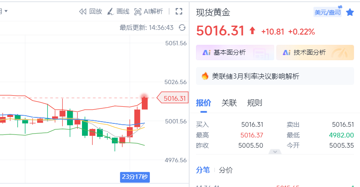Open AI 基本面分析 panel
Image resolution: width=360 pixels, height=187 pixels.
[235, 53]
